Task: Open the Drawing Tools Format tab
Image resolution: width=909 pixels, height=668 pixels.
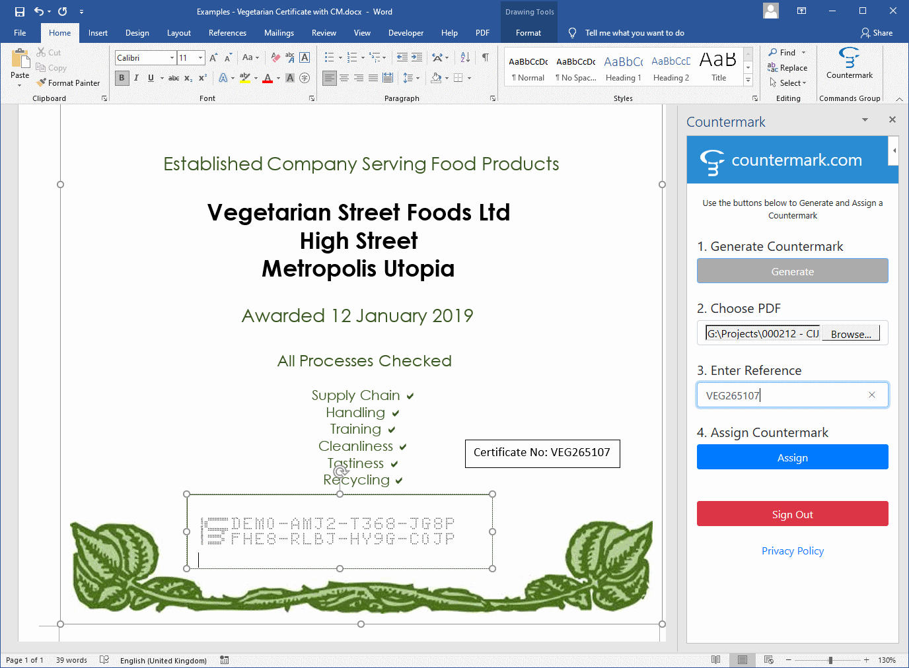Action: coord(528,32)
